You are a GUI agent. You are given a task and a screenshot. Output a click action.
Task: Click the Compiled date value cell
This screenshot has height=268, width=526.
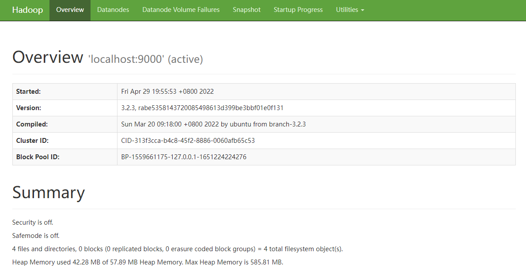213,124
